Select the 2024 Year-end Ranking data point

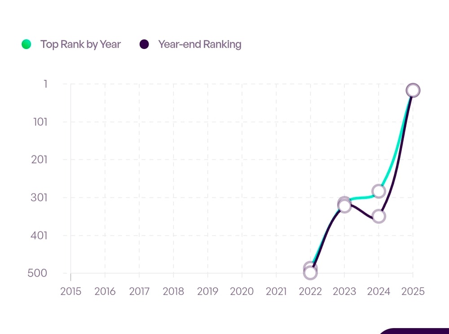(379, 216)
